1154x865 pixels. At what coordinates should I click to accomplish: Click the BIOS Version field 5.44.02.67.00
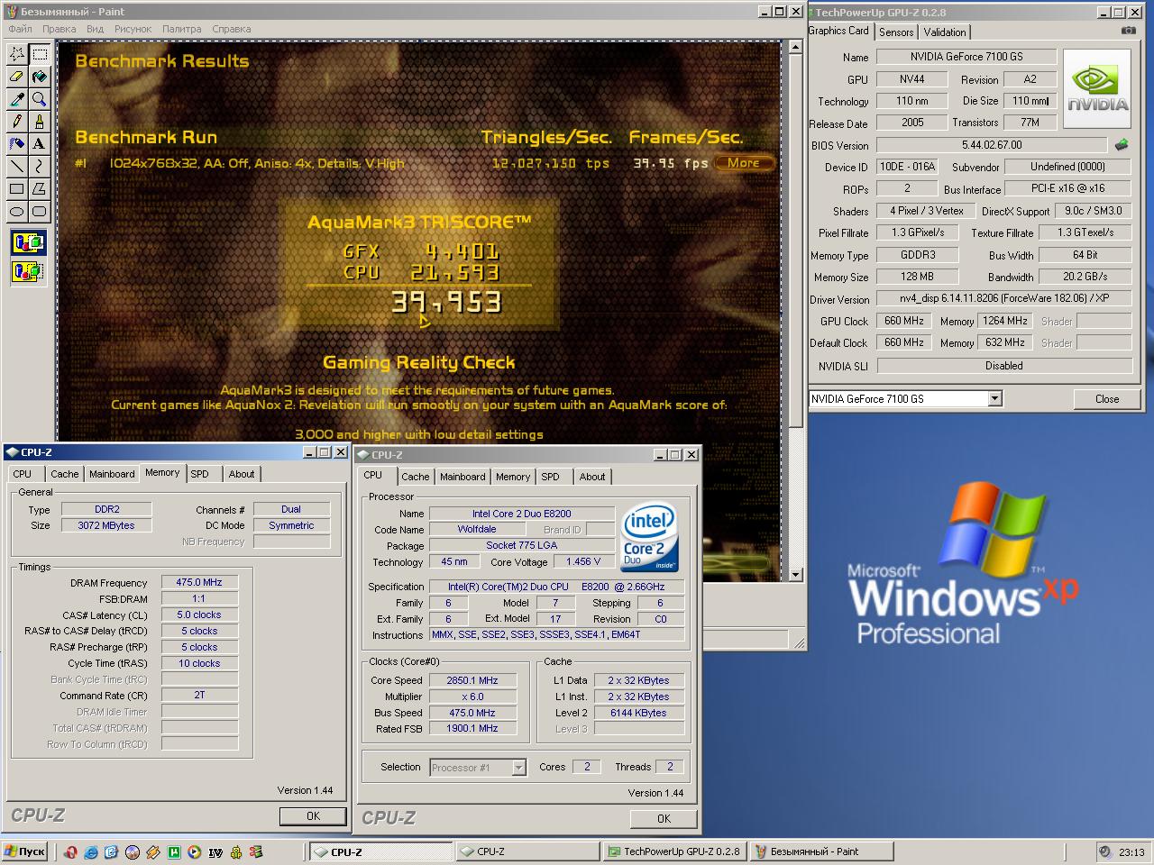coord(992,144)
